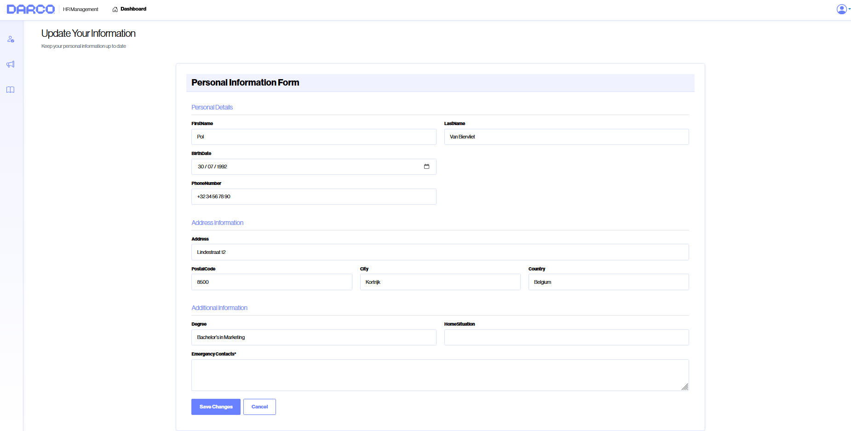Viewport: 851px width, 431px height.
Task: Select the Address field with Lindestraat 12
Action: click(440, 252)
